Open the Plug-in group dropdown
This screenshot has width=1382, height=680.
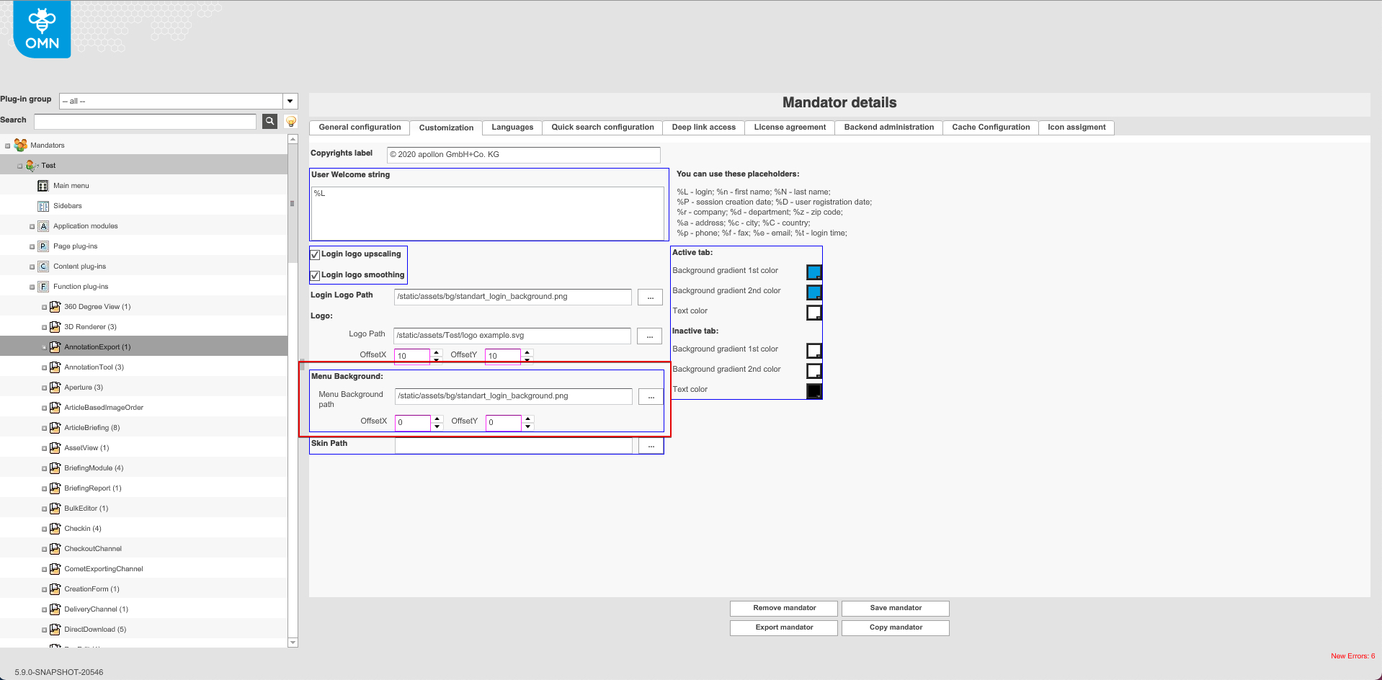[x=290, y=101]
